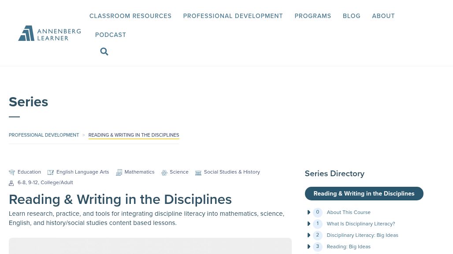The image size is (453, 254).
Task: Click Reading & Writing in the Disciplines button
Action: (364, 194)
